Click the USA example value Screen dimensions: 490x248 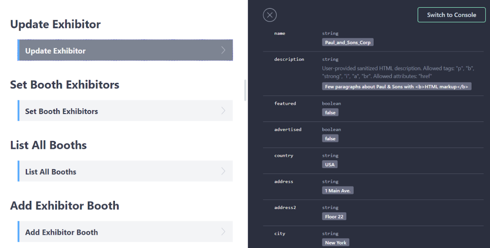329,165
